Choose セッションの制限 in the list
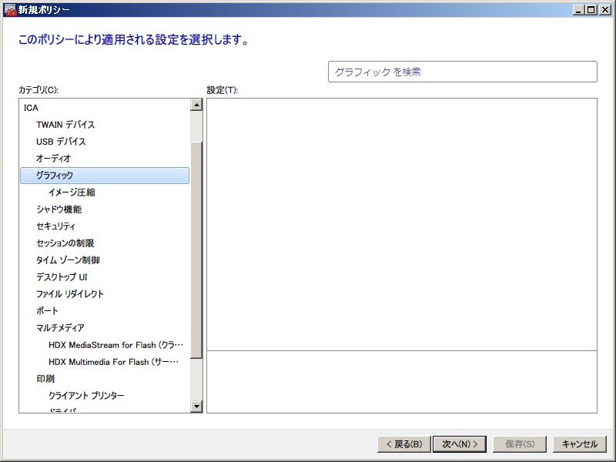 click(x=65, y=243)
